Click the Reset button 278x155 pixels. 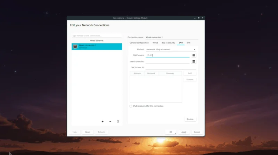coord(88,132)
